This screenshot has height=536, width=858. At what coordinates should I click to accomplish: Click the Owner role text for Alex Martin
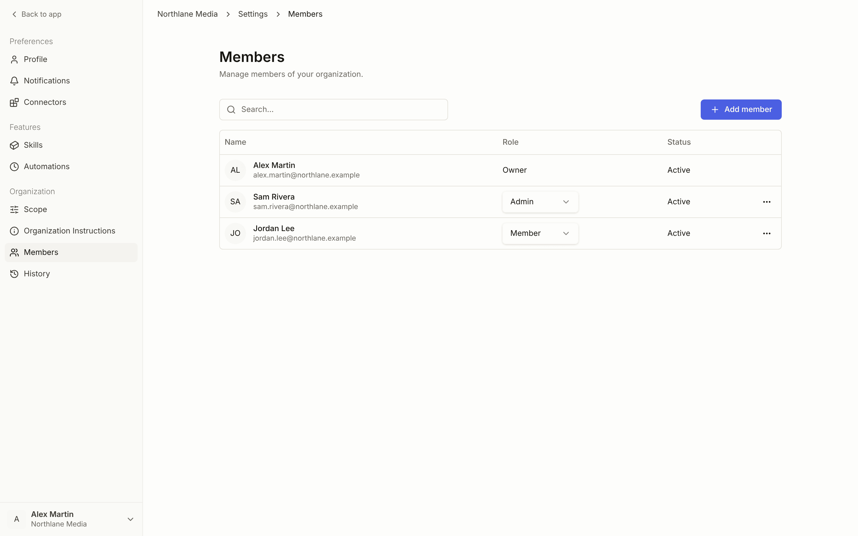click(x=515, y=170)
